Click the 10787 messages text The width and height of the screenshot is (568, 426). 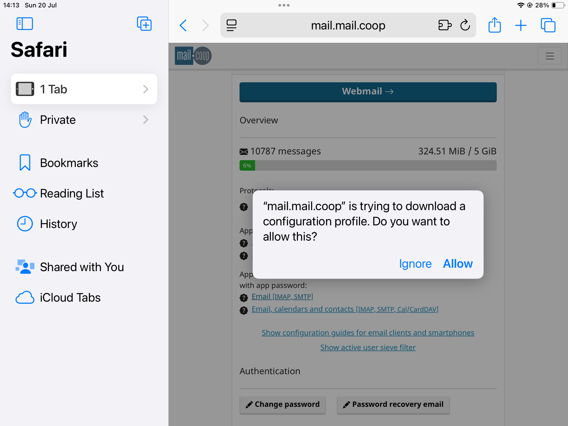[285, 151]
